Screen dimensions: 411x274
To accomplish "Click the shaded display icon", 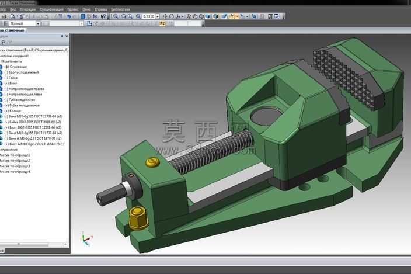I will point(208,16).
